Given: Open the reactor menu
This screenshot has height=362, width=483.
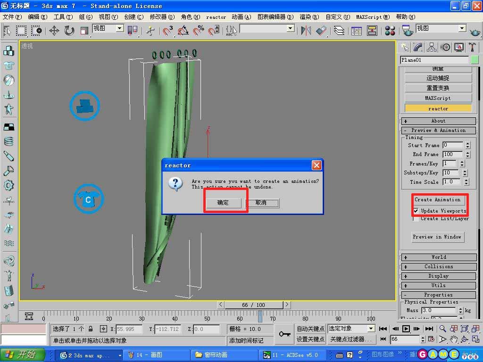Looking at the screenshot, I should click(x=216, y=17).
